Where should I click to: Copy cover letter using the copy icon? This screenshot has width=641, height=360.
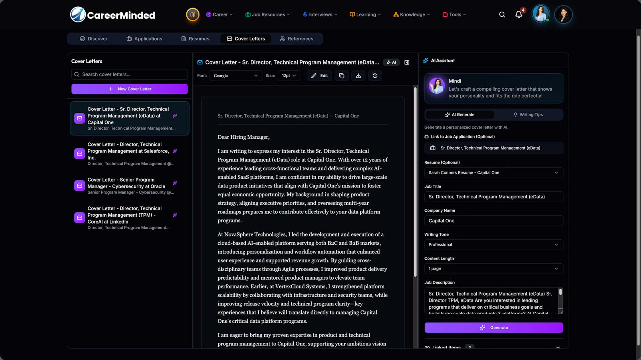click(x=342, y=76)
